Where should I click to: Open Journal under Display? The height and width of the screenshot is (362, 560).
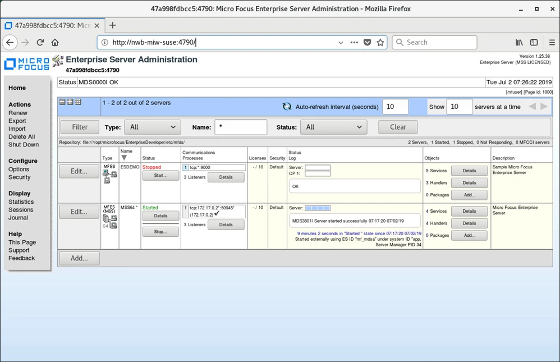coord(18,218)
